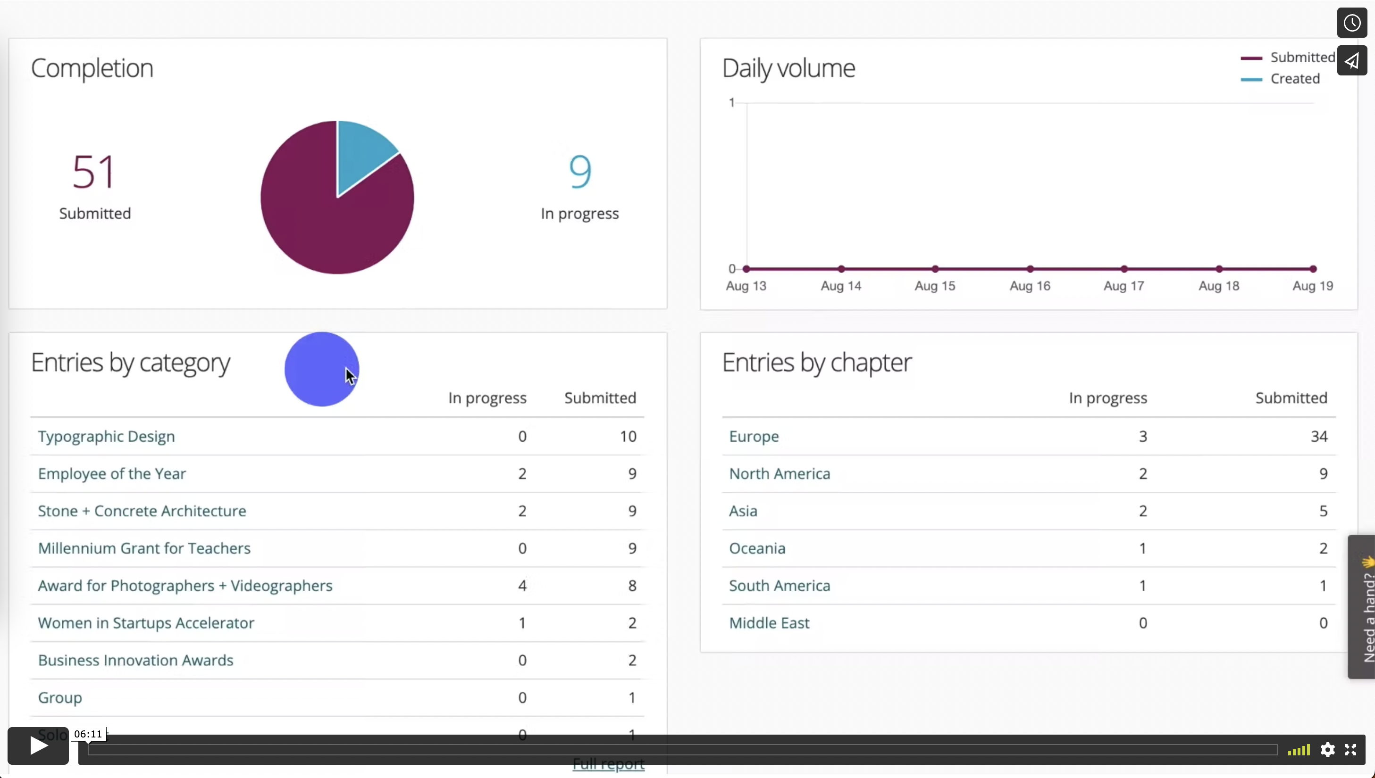Adjust the volume bars indicator
The image size is (1375, 778).
[1299, 750]
